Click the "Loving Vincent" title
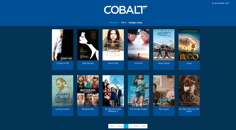 [x=63, y=109]
